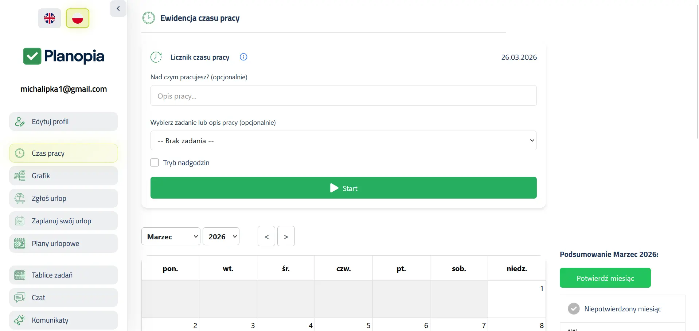The image size is (699, 331).
Task: Open Zgłoś urlop menu item
Action: click(x=63, y=199)
